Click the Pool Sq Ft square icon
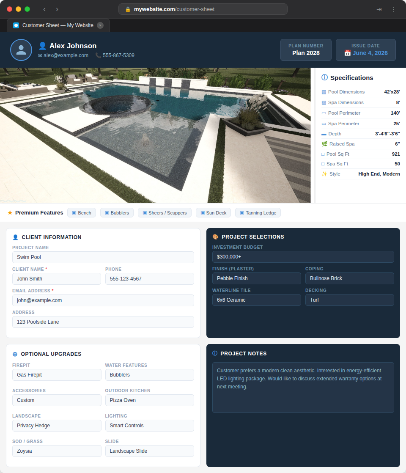The width and height of the screenshot is (406, 473). click(323, 154)
